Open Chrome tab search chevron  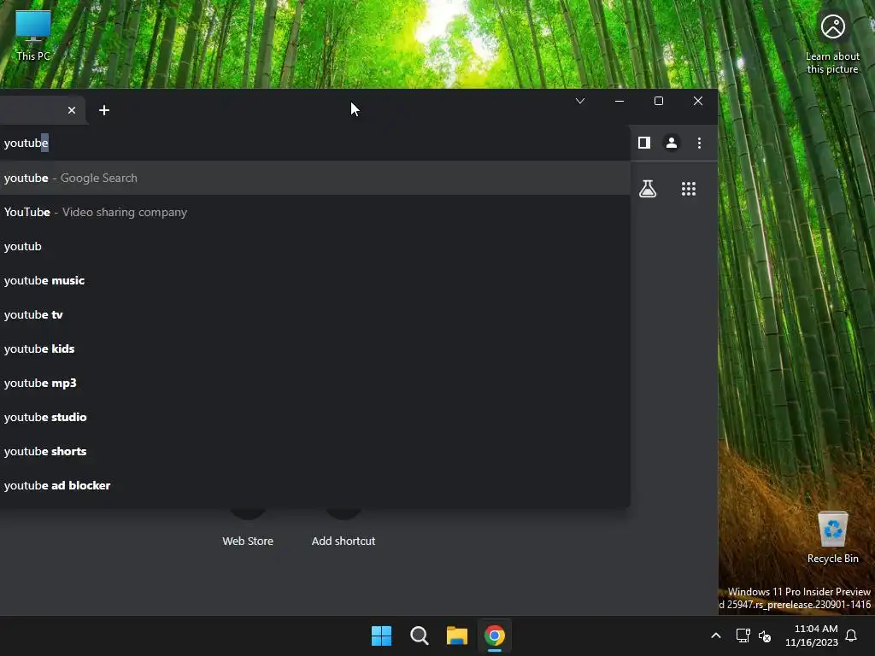coord(580,101)
